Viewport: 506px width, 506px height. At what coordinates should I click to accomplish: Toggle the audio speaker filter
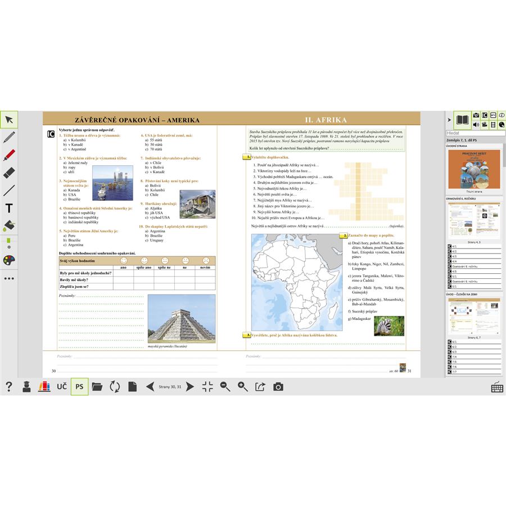point(476,124)
